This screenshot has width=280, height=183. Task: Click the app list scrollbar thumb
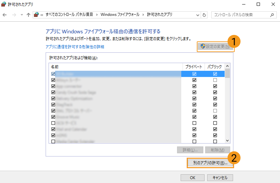[227, 73]
